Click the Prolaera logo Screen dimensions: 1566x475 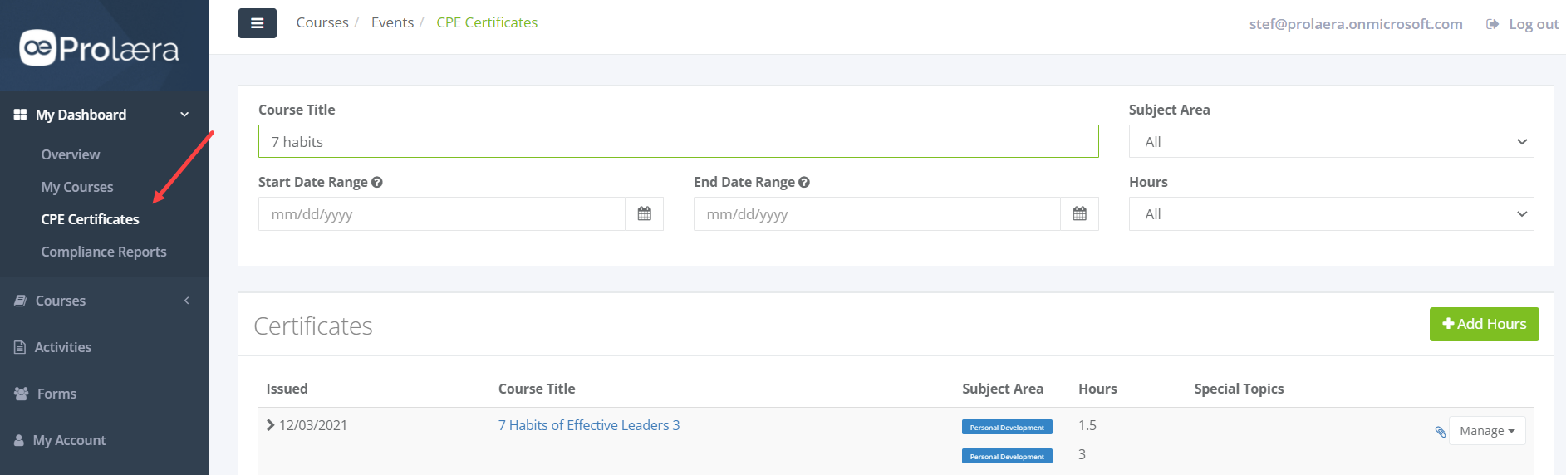(99, 48)
